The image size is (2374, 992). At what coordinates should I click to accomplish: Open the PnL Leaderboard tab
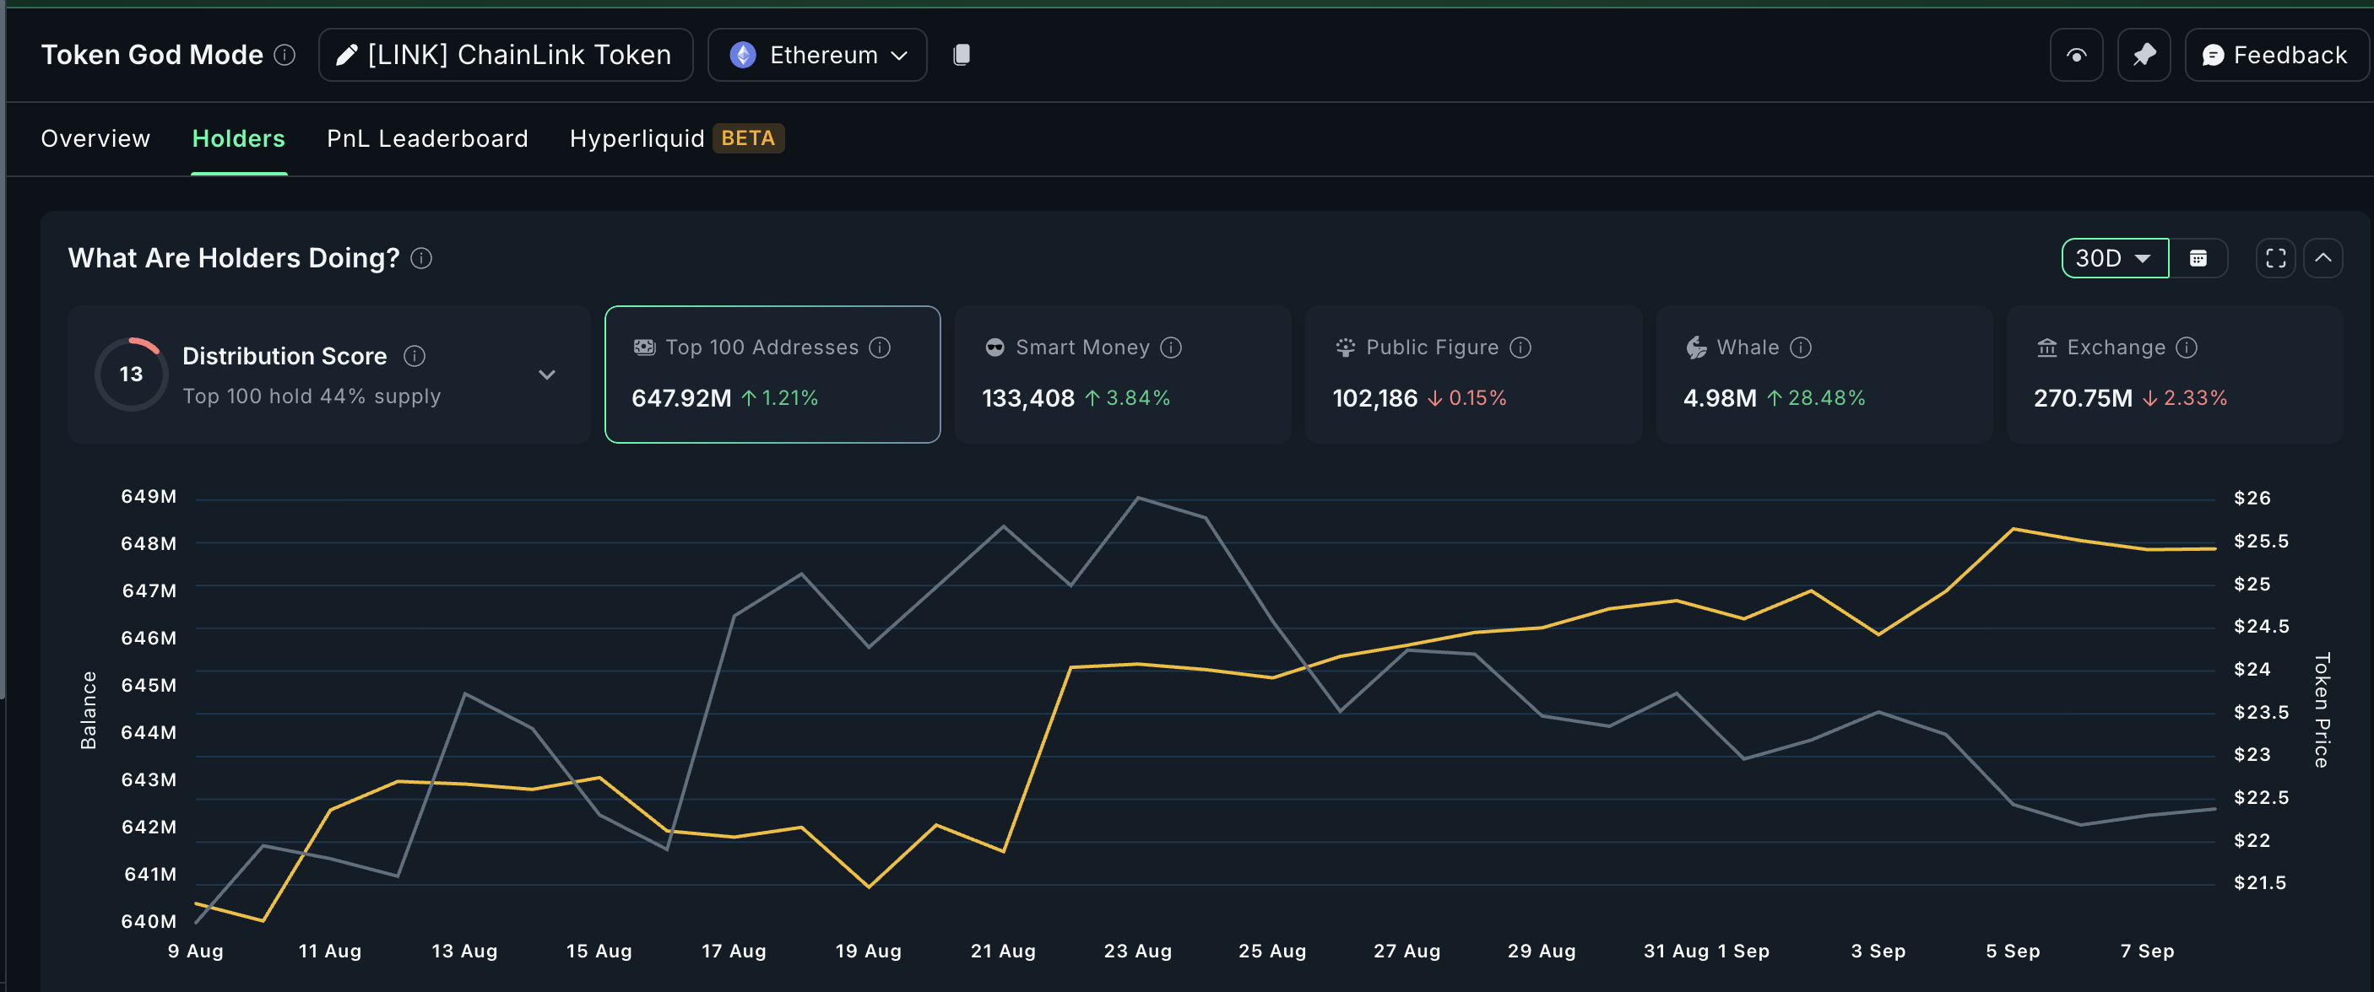coord(426,138)
